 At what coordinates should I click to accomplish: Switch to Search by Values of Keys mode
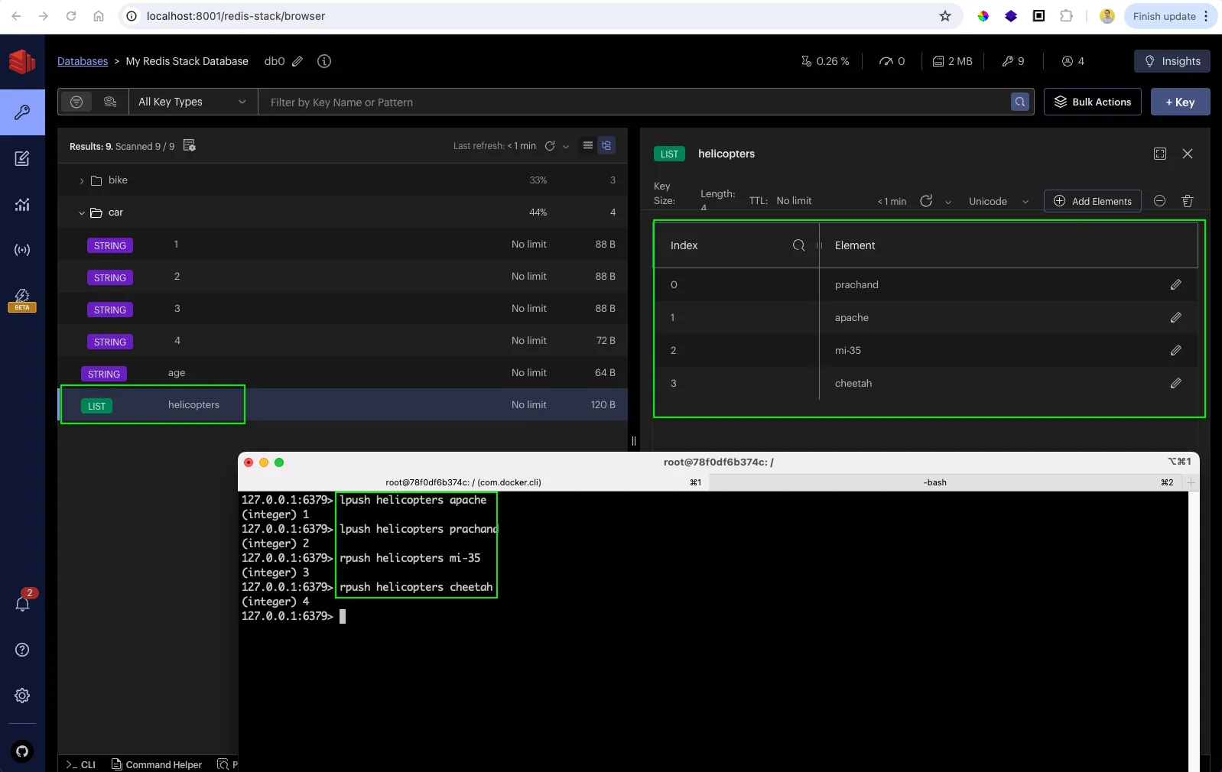click(110, 102)
